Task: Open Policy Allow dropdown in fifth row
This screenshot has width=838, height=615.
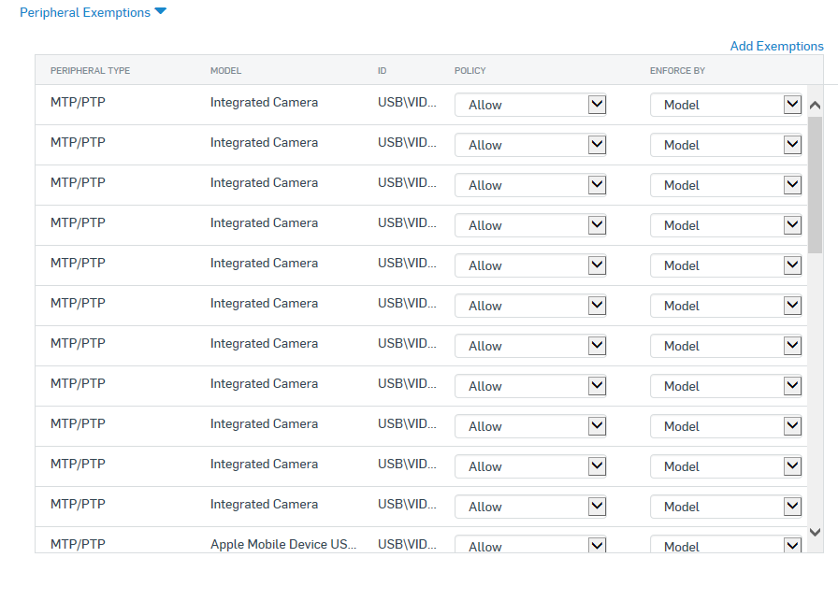Action: (x=530, y=265)
